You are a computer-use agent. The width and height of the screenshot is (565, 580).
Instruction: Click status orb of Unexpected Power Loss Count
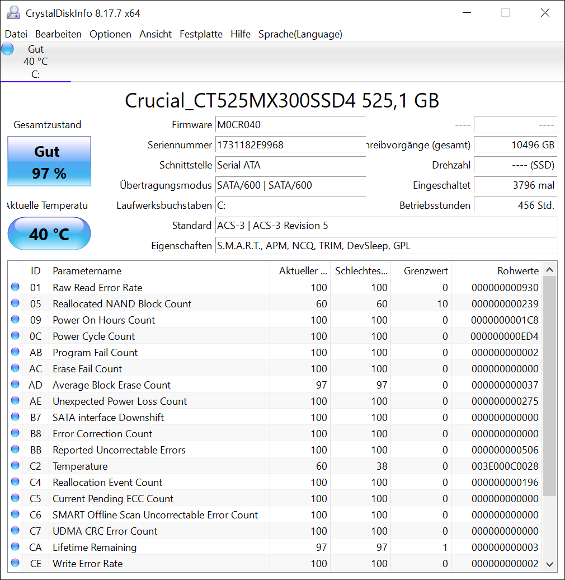pos(15,401)
